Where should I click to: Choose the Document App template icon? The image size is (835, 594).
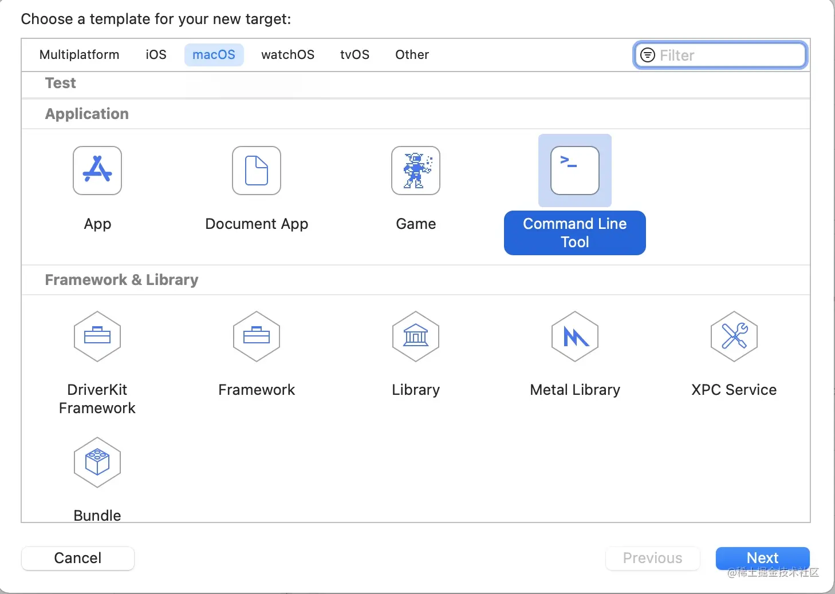tap(257, 171)
